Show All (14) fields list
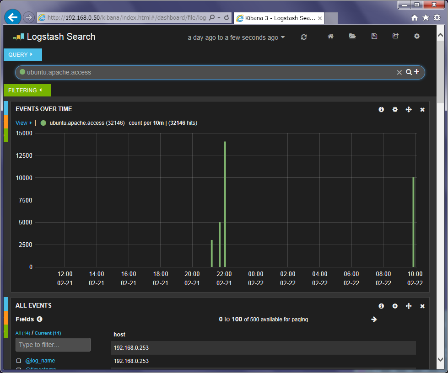Viewport: 448px width, 373px height. pyautogui.click(x=23, y=333)
